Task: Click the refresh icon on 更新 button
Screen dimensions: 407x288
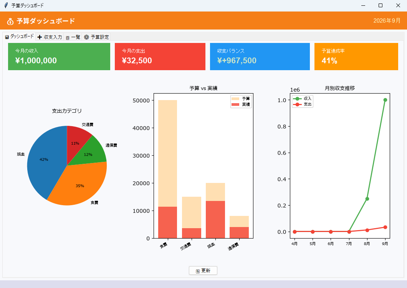Action: pos(197,271)
